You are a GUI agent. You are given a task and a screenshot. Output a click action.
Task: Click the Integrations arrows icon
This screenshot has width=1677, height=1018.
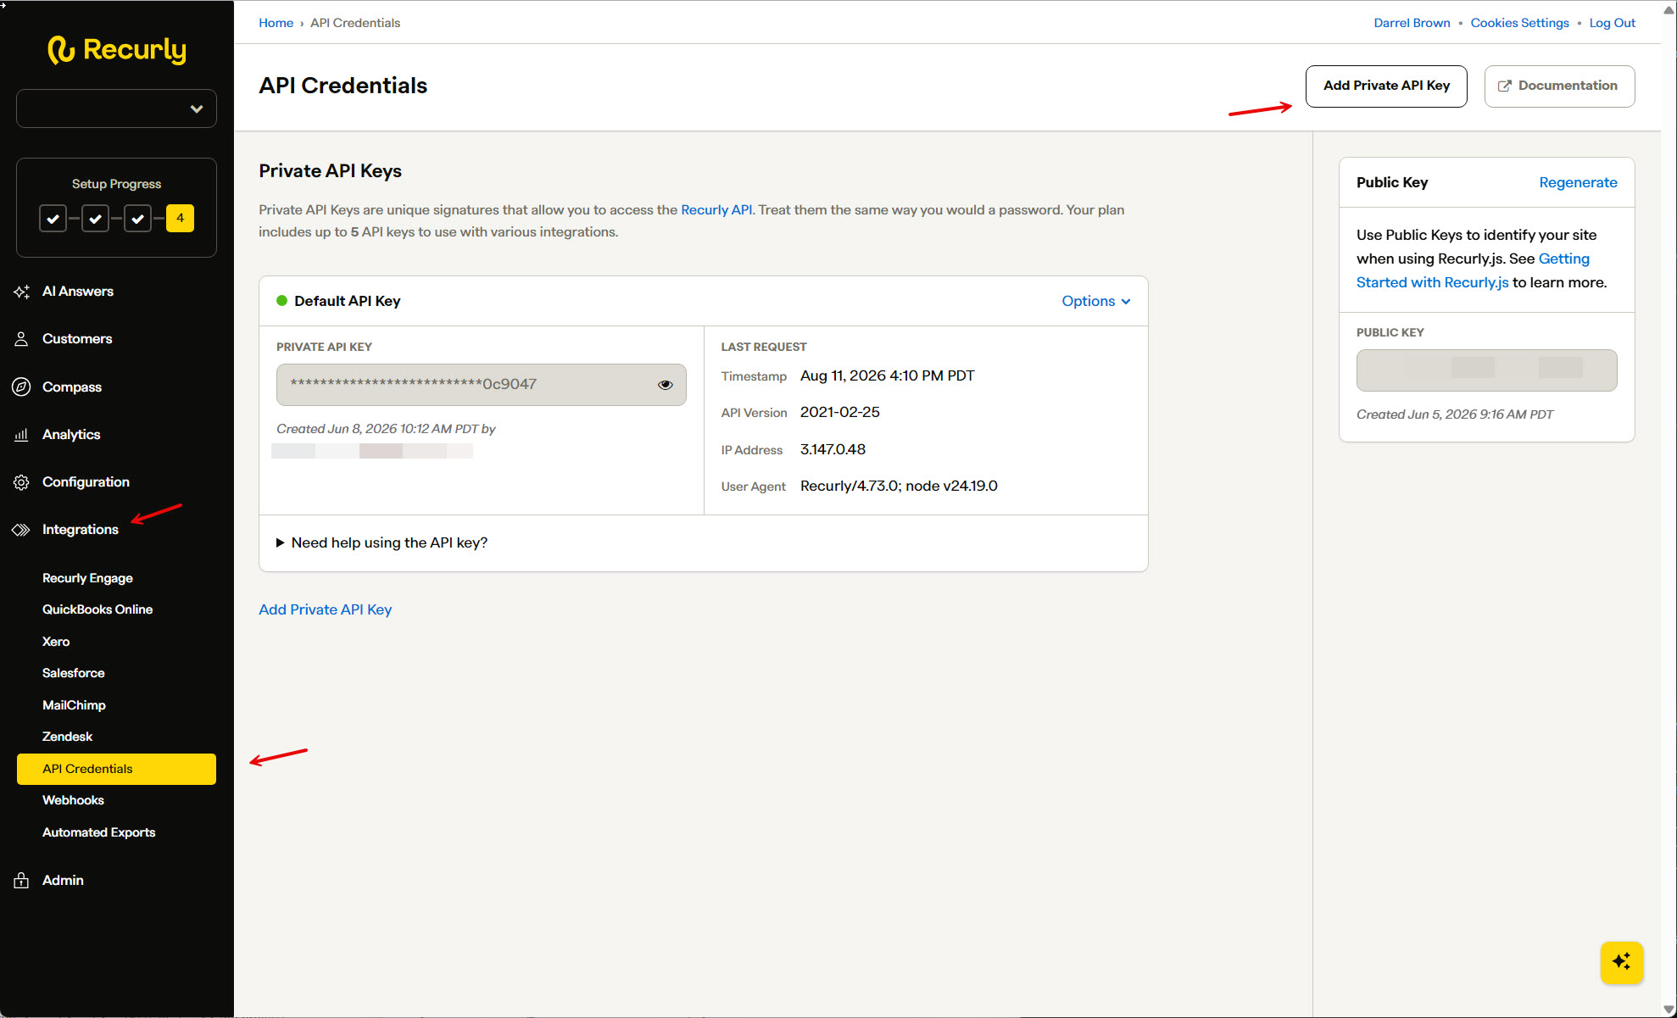21,530
